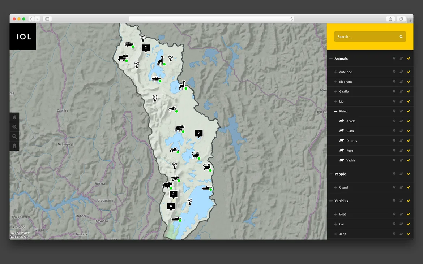Collapse the Rhino list with its minus
Viewport: 423px width, 264px height.
tap(336, 111)
